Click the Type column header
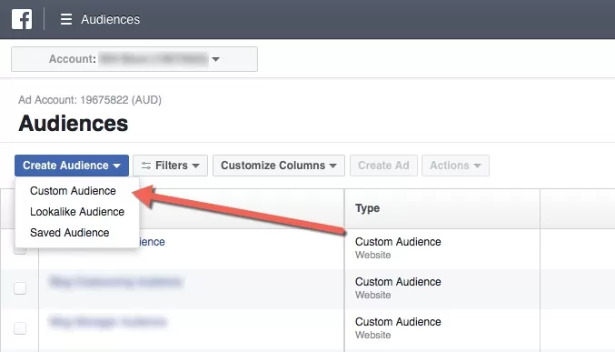The image size is (615, 352). tap(368, 208)
